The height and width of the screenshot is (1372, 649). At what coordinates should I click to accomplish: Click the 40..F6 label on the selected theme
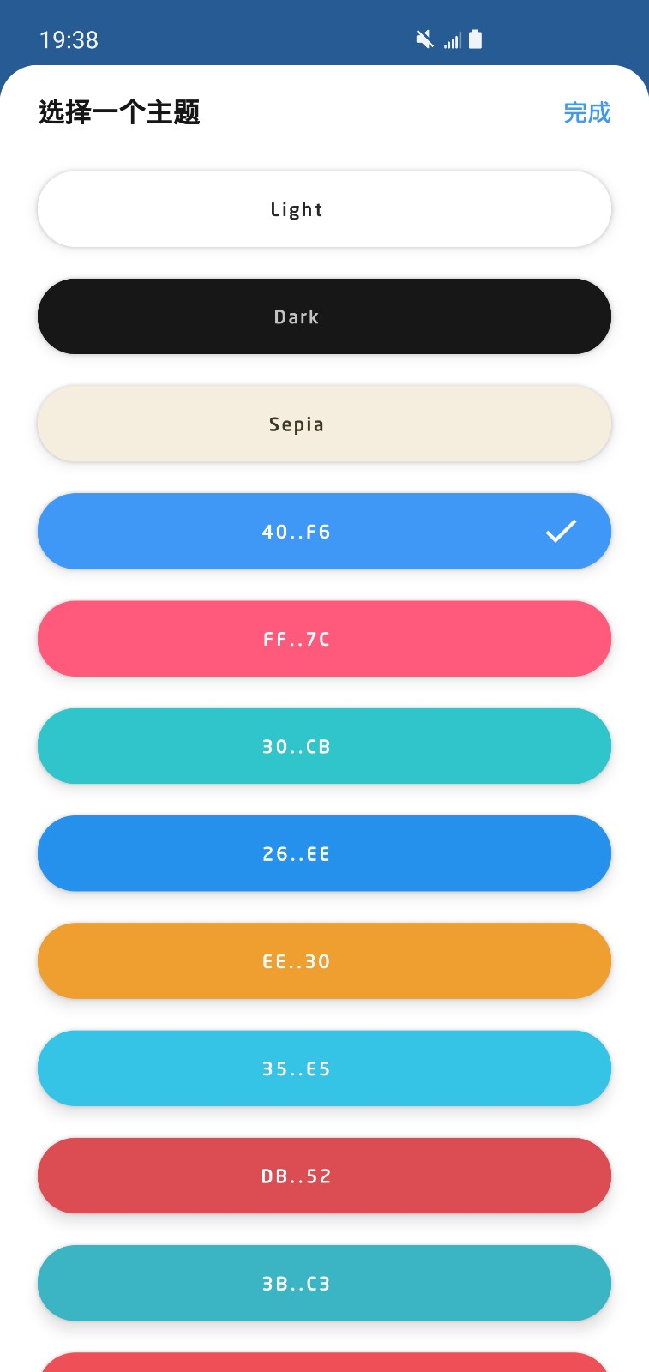pyautogui.click(x=296, y=532)
